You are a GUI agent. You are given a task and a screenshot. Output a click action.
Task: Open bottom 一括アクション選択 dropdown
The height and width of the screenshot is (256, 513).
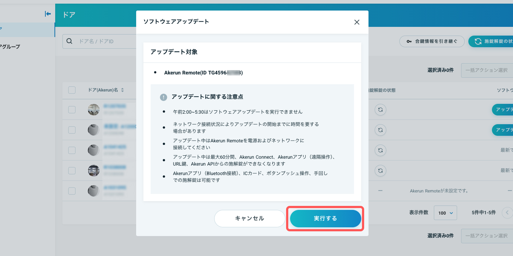tap(487, 236)
